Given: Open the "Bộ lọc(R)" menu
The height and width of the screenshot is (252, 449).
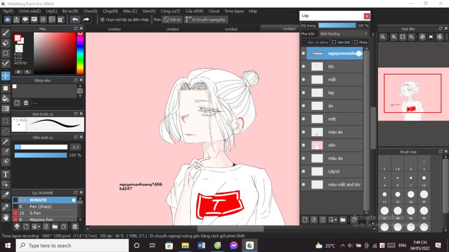Looking at the screenshot, I should (70, 11).
